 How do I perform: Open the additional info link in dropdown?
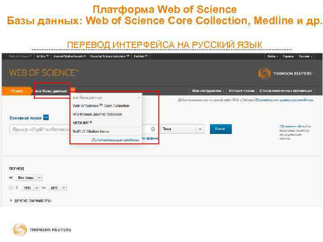click(115, 140)
